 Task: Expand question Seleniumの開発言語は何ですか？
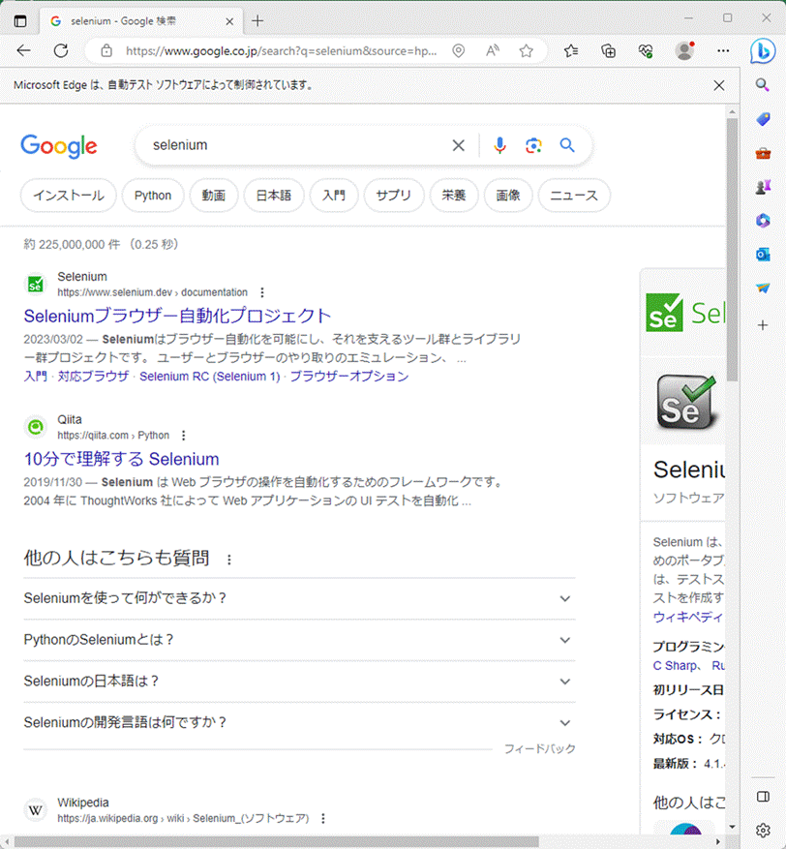click(x=299, y=723)
